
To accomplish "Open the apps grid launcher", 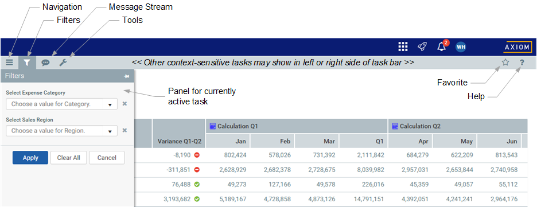I will click(x=403, y=47).
